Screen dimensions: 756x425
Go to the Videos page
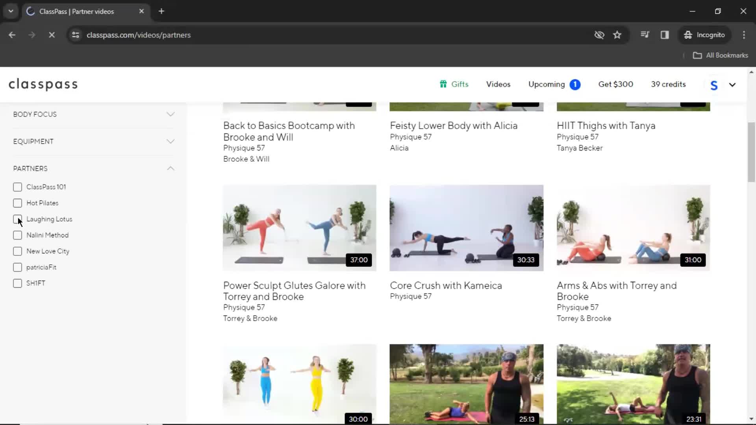coord(498,84)
